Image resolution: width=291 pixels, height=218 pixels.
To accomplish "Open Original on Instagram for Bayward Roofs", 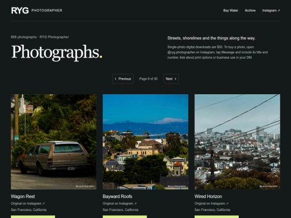I will click(x=120, y=203).
